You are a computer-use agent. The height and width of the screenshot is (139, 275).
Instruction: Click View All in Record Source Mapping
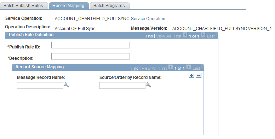coord(149,68)
